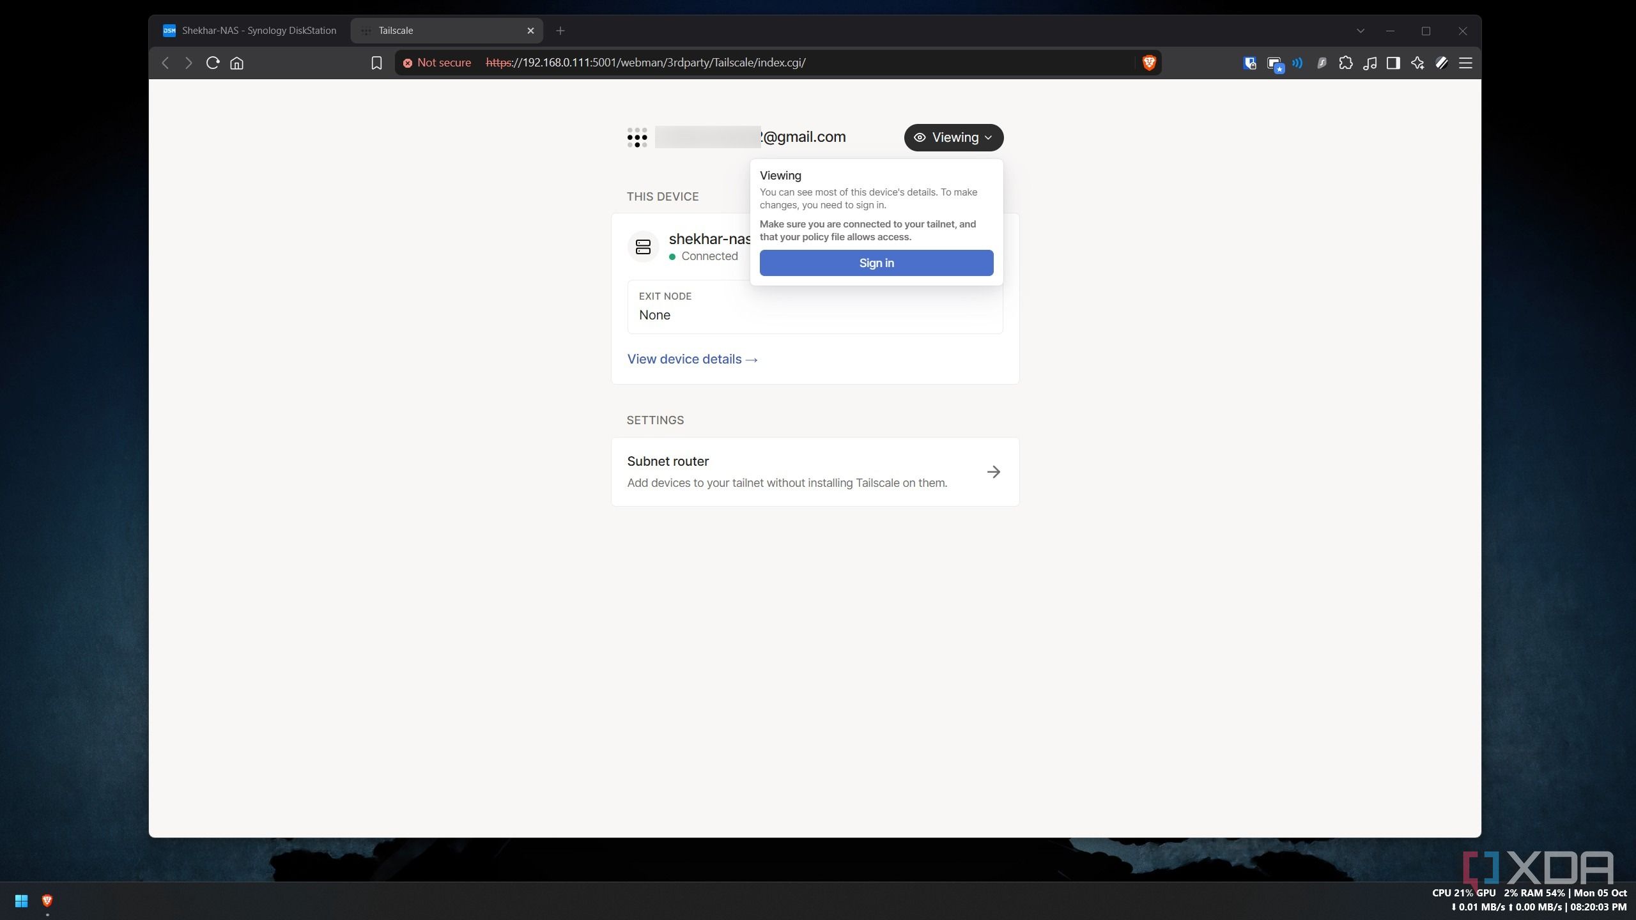Close the Tailscale tab
This screenshot has height=920, width=1636.
click(x=530, y=31)
